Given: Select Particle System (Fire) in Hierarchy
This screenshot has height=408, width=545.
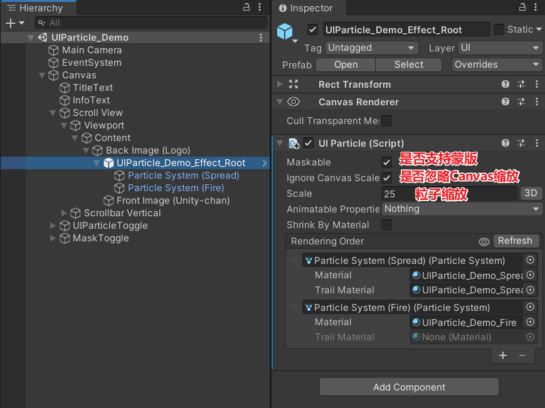Looking at the screenshot, I should tap(176, 188).
